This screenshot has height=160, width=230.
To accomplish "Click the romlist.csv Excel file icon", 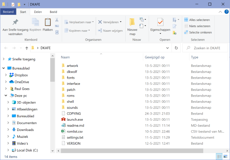I will tap(63, 131).
